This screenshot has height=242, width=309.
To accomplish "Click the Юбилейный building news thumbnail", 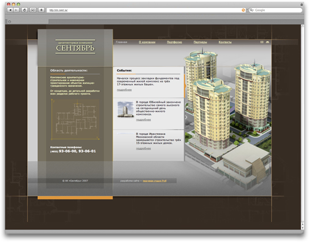I will tap(125, 109).
